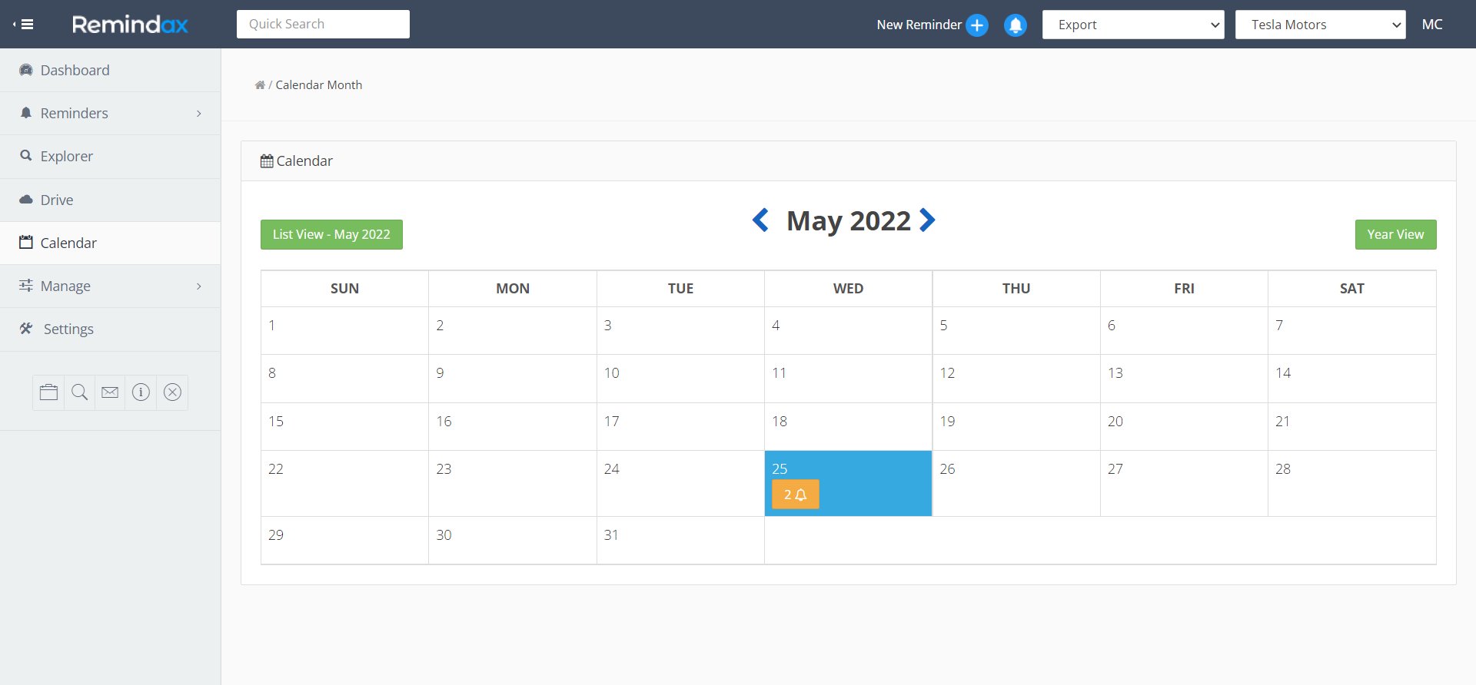Collapse the sidebar with the hamburger icon
The width and height of the screenshot is (1476, 685).
click(24, 25)
